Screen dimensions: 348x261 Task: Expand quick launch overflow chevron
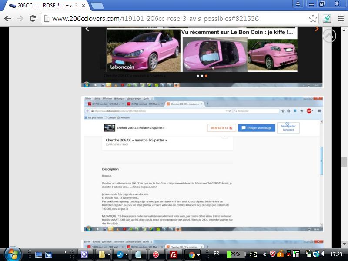64,252
